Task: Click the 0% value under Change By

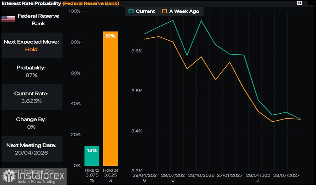Action: tap(31, 127)
